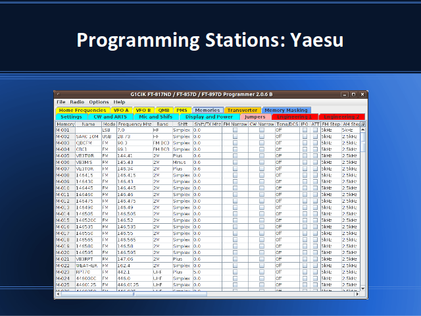
Task: Click the Band column header
Action: [162, 124]
